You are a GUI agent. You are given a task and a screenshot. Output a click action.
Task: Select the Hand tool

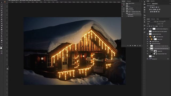(x=2, y=40)
